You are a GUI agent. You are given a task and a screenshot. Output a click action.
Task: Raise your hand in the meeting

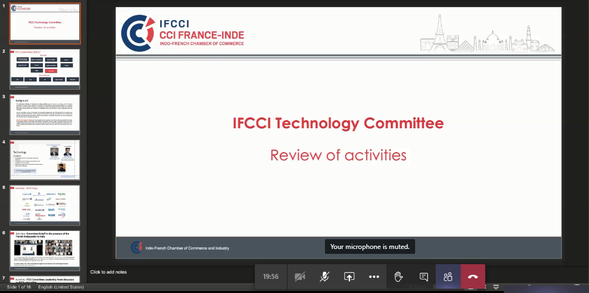[398, 277]
